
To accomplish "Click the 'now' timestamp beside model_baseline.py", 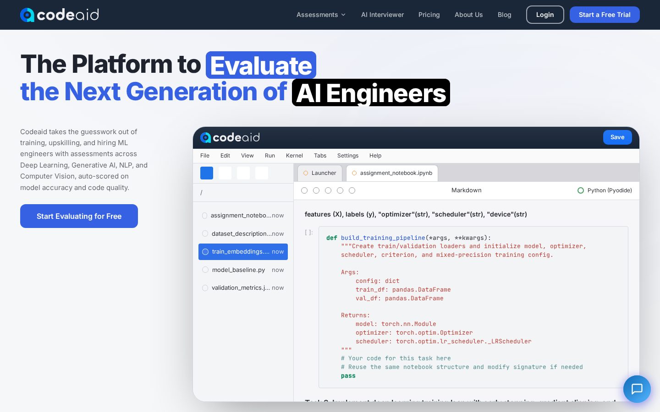I will point(278,270).
